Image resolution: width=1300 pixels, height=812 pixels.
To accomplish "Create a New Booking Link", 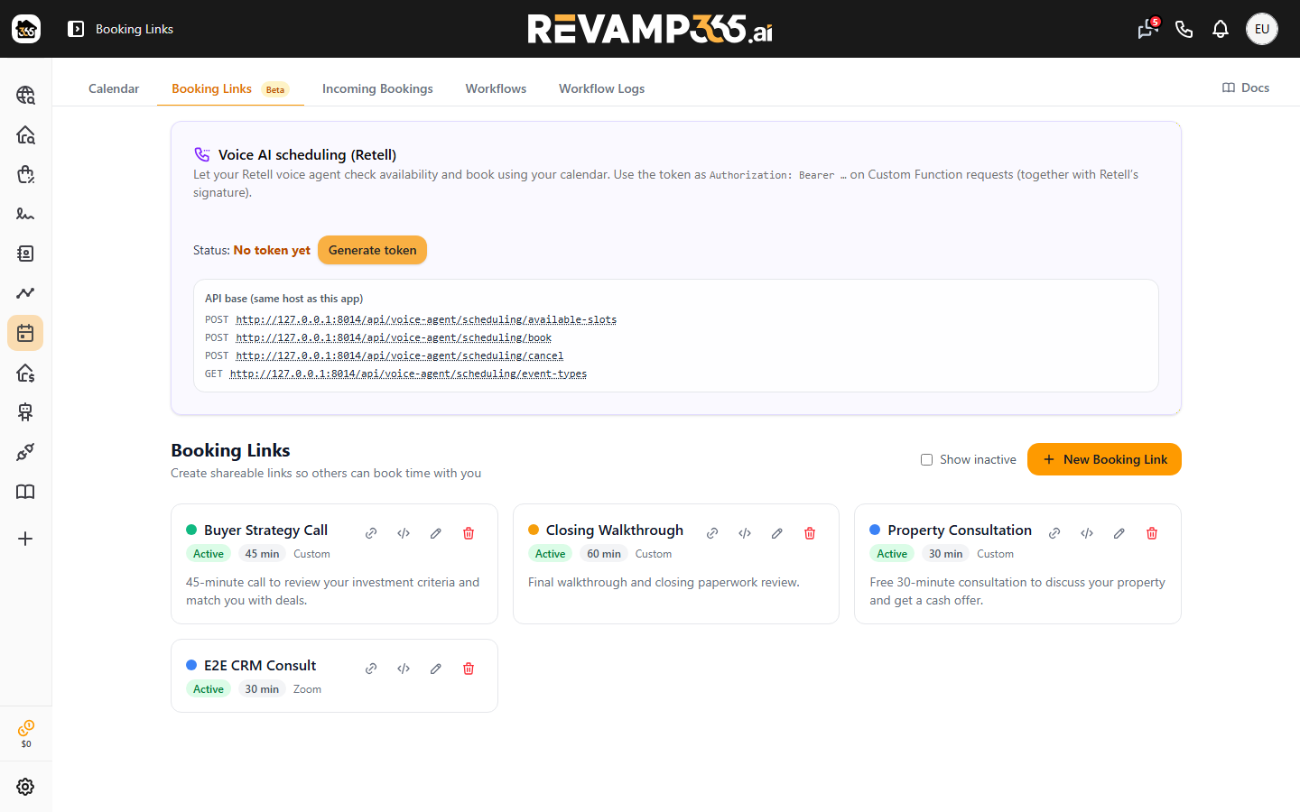I will [1104, 459].
